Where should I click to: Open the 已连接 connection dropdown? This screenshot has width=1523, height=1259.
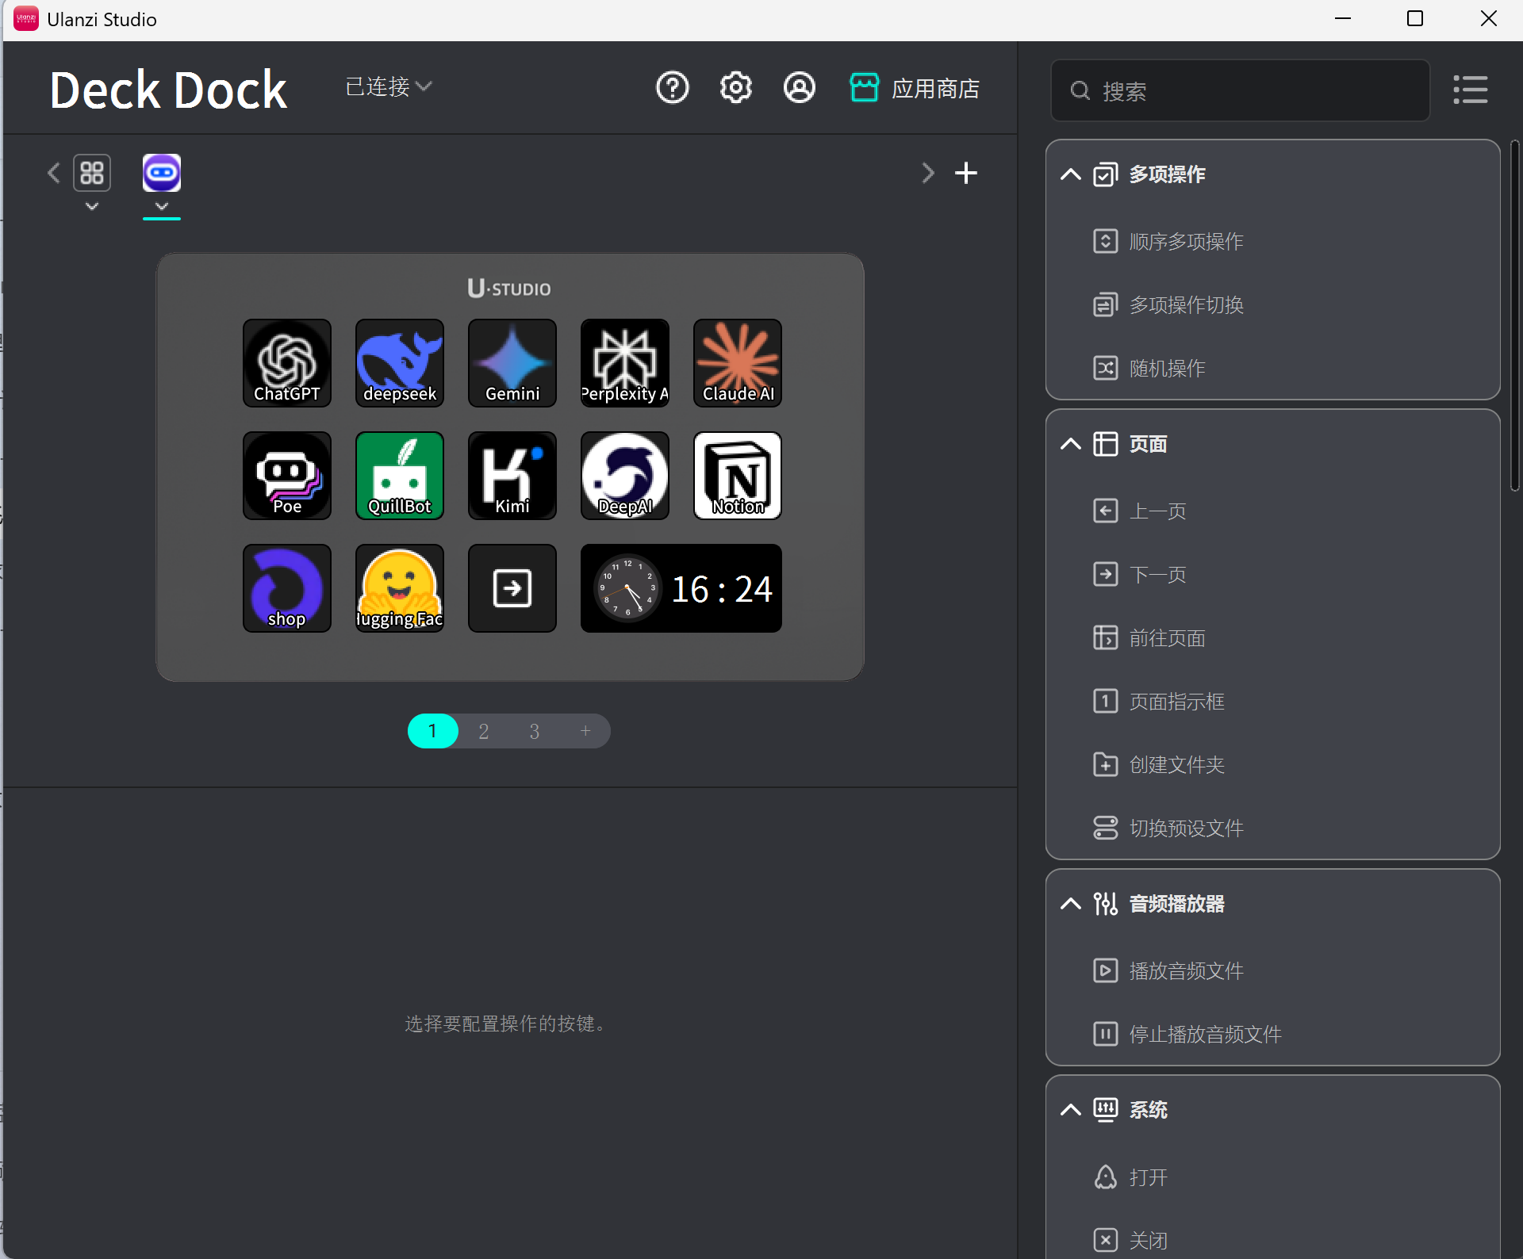[388, 86]
